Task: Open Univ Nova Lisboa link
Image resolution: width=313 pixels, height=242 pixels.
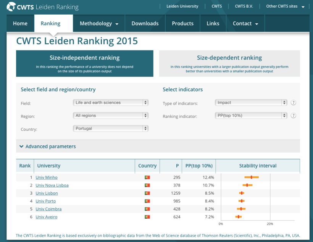Action: pos(52,185)
